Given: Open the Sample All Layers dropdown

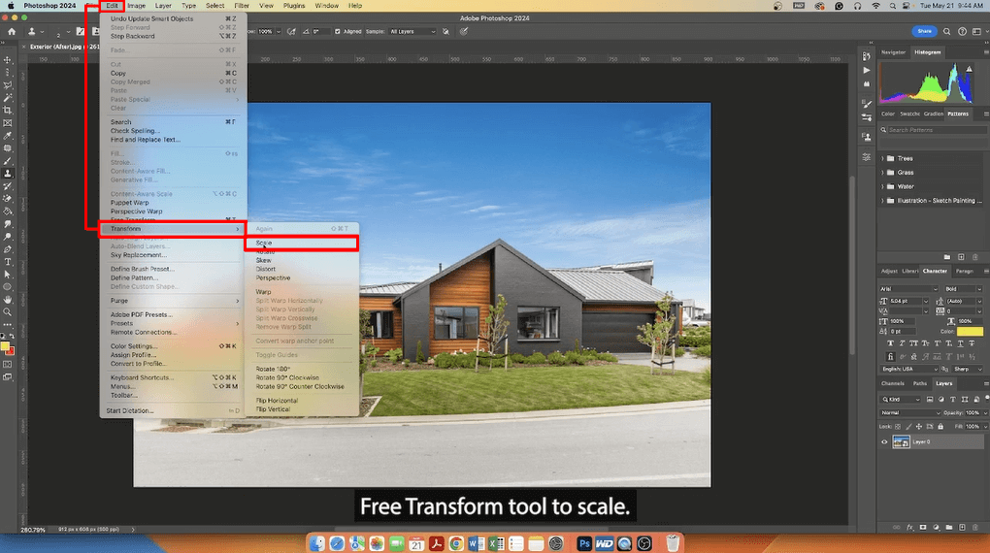Looking at the screenshot, I should pyautogui.click(x=412, y=32).
